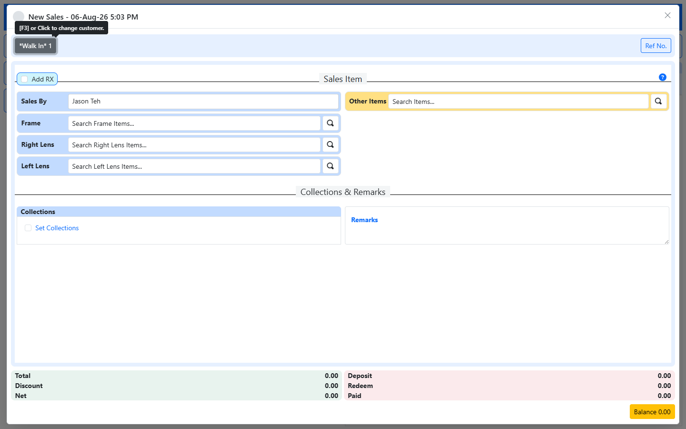The image size is (686, 429).
Task: Click the Other Items search field
Action: (x=518, y=101)
